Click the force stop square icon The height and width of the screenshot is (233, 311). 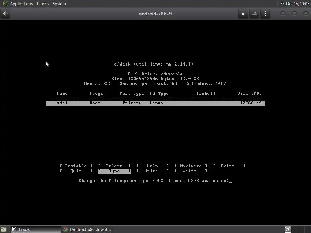click(x=243, y=14)
